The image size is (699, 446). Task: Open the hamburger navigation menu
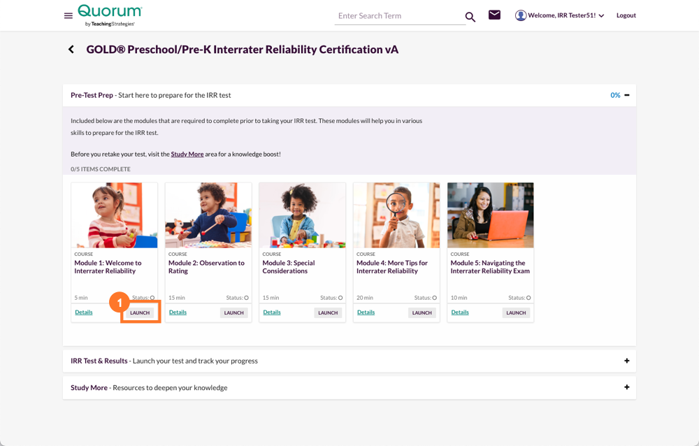pyautogui.click(x=68, y=15)
